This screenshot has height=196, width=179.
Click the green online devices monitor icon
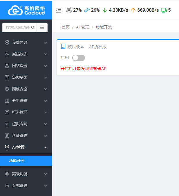pos(164,10)
